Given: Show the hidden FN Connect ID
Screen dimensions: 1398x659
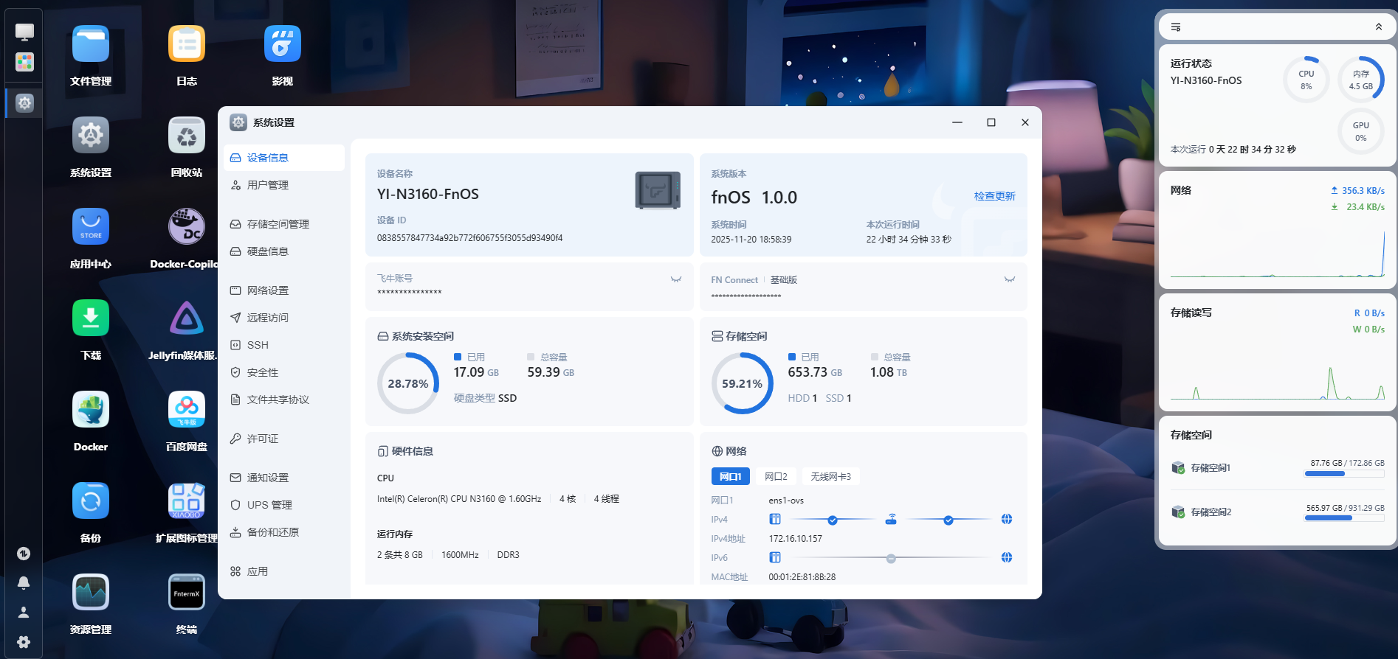Looking at the screenshot, I should point(1009,279).
